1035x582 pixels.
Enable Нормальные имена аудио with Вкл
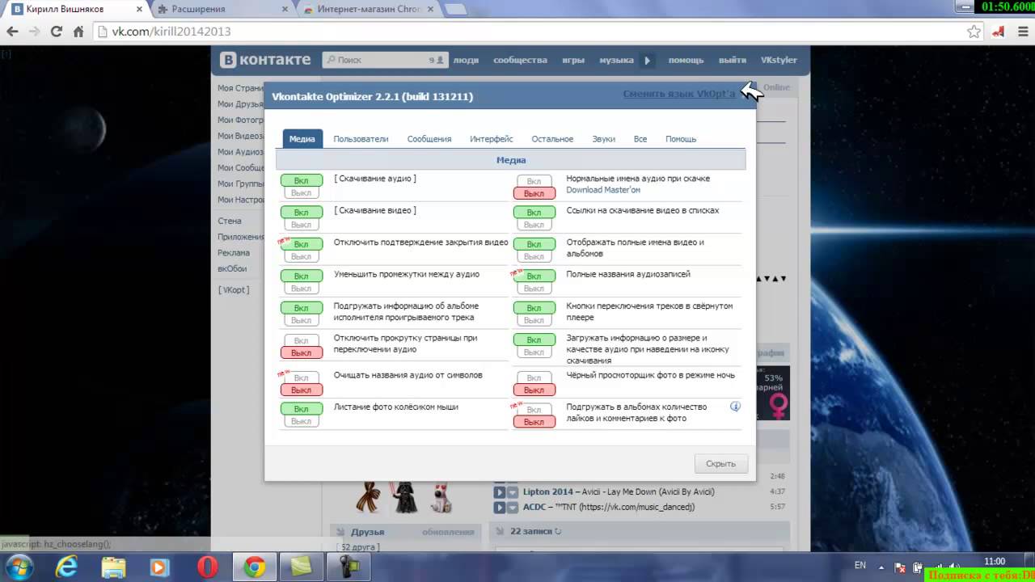(534, 181)
